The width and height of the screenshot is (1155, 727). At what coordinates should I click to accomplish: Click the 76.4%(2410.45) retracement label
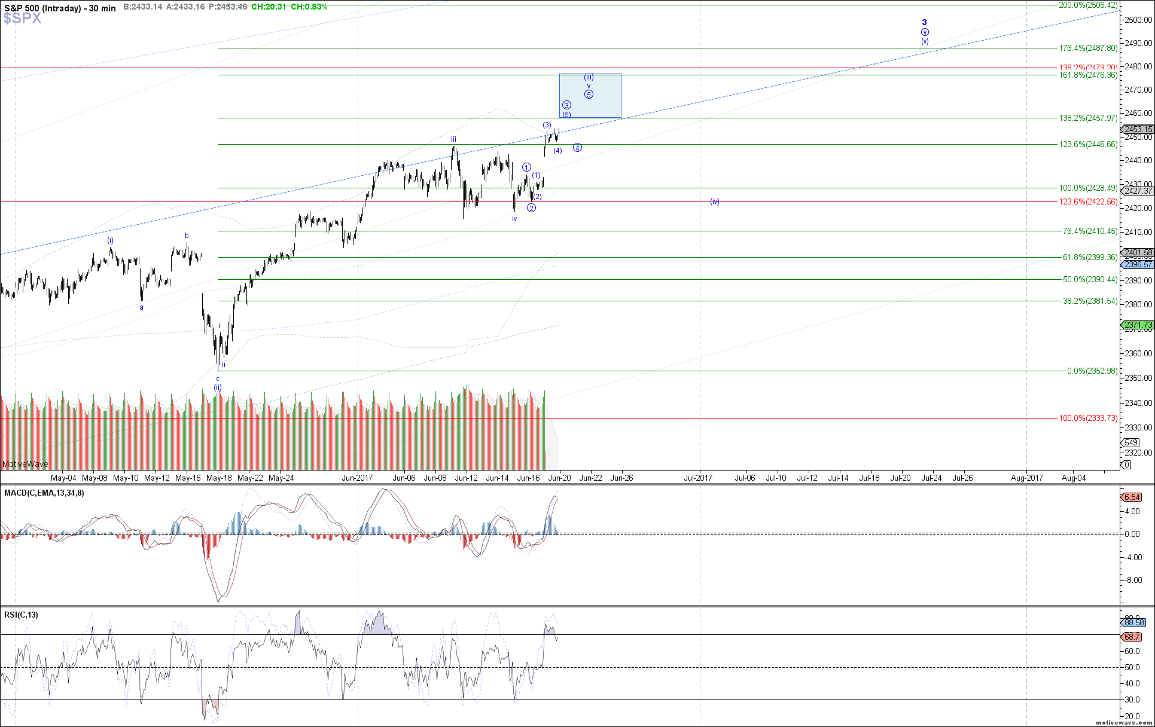pyautogui.click(x=1090, y=231)
